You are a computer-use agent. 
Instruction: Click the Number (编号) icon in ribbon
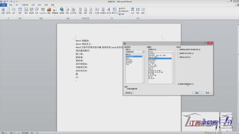(x=143, y=11)
